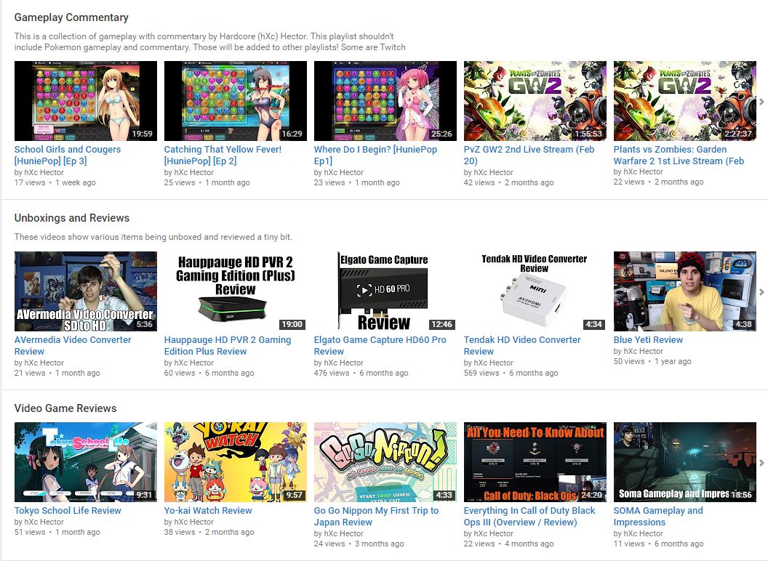The height and width of the screenshot is (561, 768).
Task: Click 'Plants vs Zombies: Garden Warfare 2' title
Action: click(679, 156)
